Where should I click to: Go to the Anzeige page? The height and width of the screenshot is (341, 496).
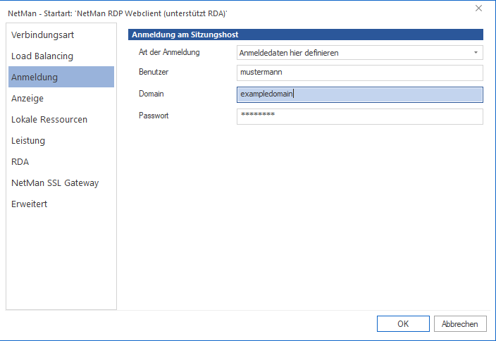tap(61, 98)
